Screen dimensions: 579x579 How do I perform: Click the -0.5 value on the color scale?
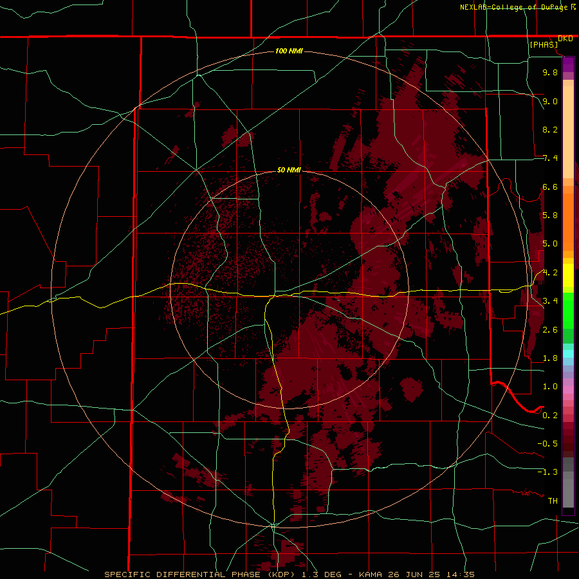pyautogui.click(x=547, y=444)
